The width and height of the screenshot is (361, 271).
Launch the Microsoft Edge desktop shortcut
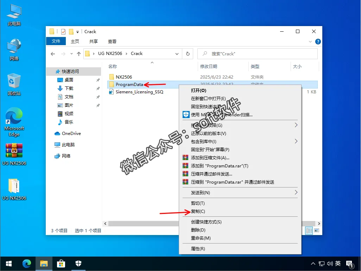(14, 122)
